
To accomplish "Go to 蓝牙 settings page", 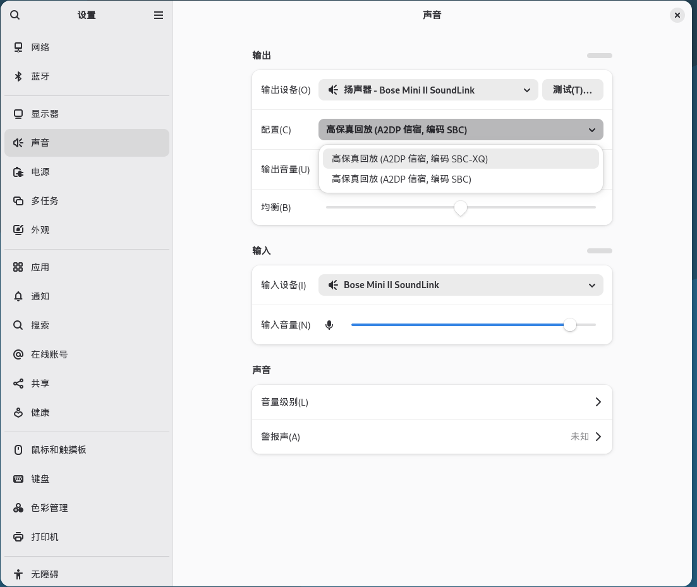I will [87, 76].
